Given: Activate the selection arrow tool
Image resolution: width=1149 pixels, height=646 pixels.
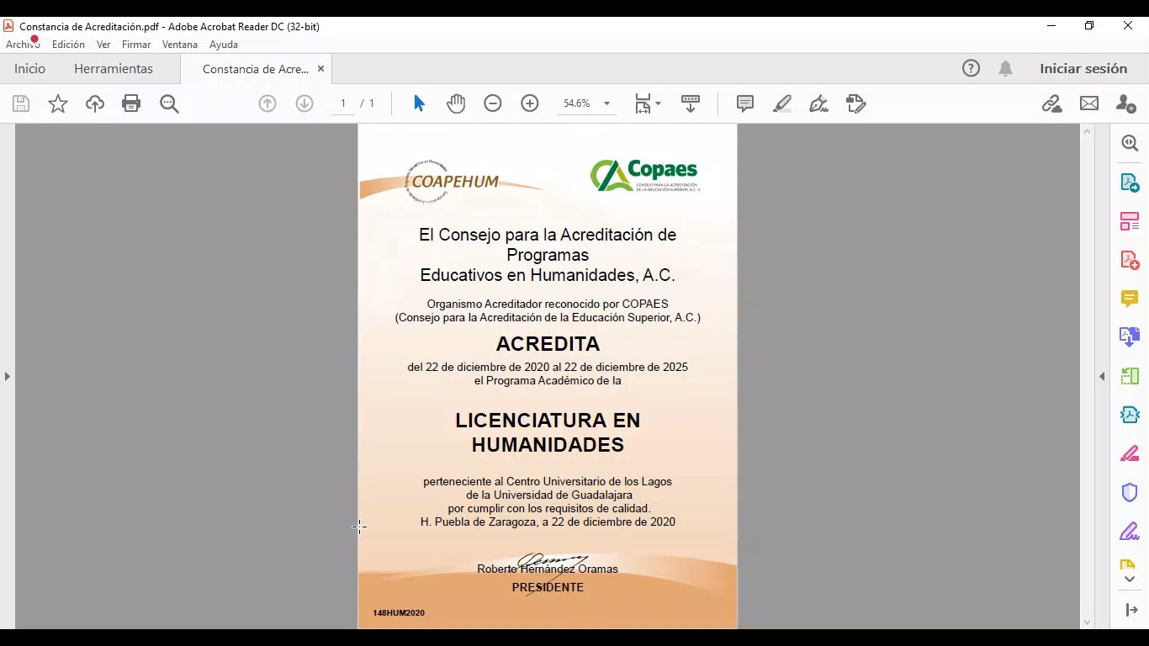Looking at the screenshot, I should point(419,103).
